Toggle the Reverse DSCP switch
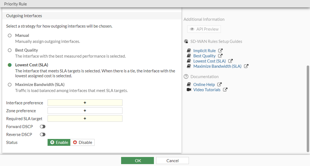Viewport: 310px width, 166px height. [43, 135]
